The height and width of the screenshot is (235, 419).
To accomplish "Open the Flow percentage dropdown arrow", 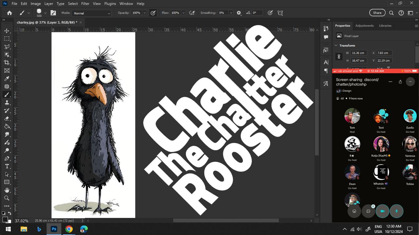I will pos(183,13).
